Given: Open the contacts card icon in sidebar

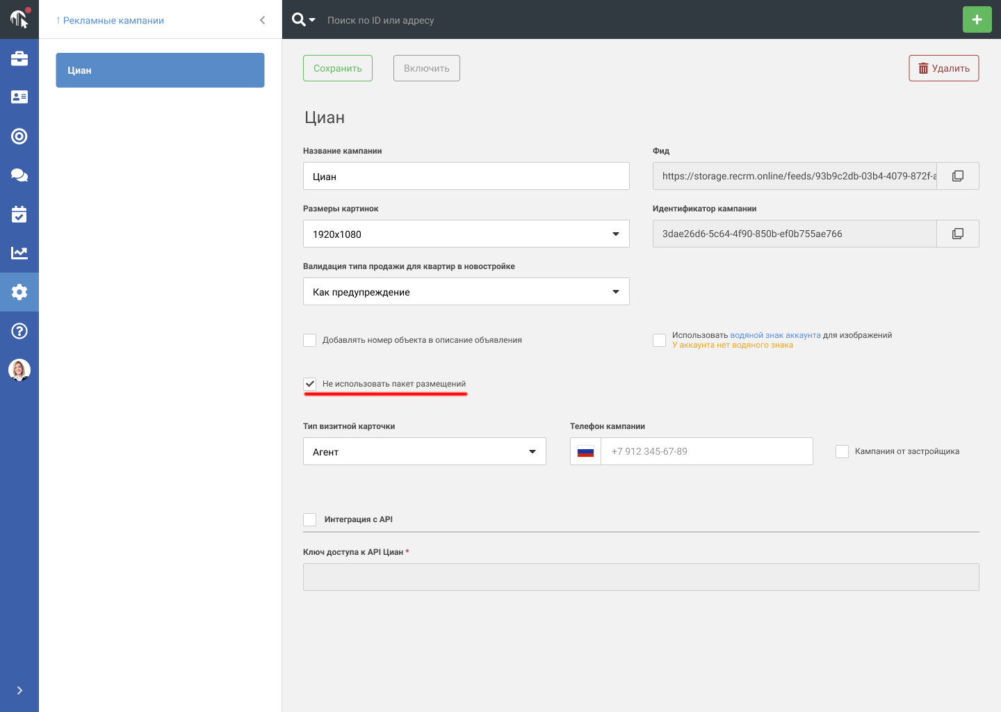Looking at the screenshot, I should tap(19, 97).
